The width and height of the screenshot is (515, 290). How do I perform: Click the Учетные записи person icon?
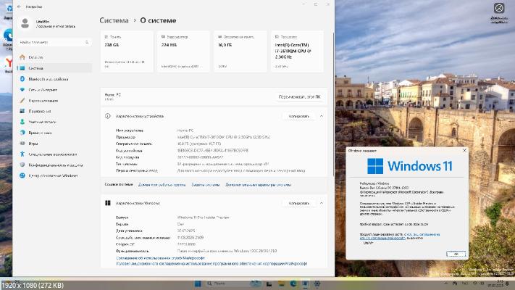click(x=22, y=122)
